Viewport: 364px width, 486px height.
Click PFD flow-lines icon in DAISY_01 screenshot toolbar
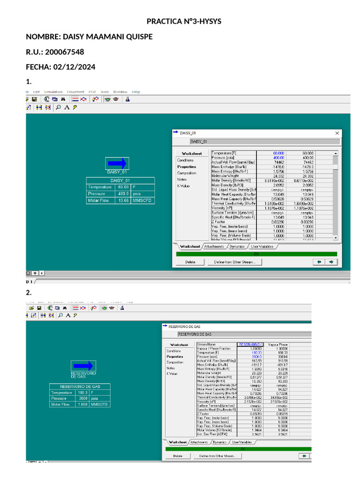[x=83, y=99]
